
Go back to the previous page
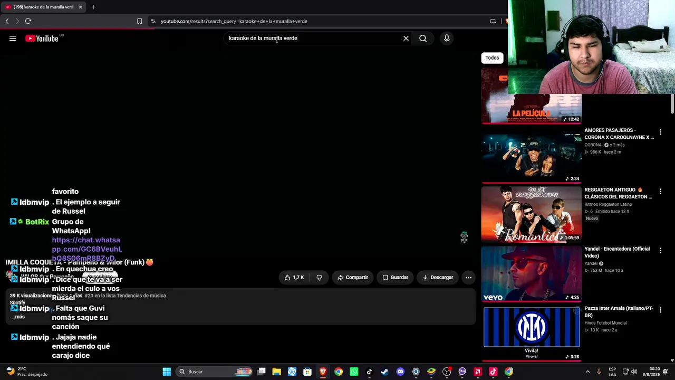7,21
